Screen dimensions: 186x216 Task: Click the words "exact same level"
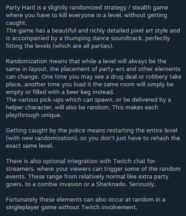(x=30, y=146)
